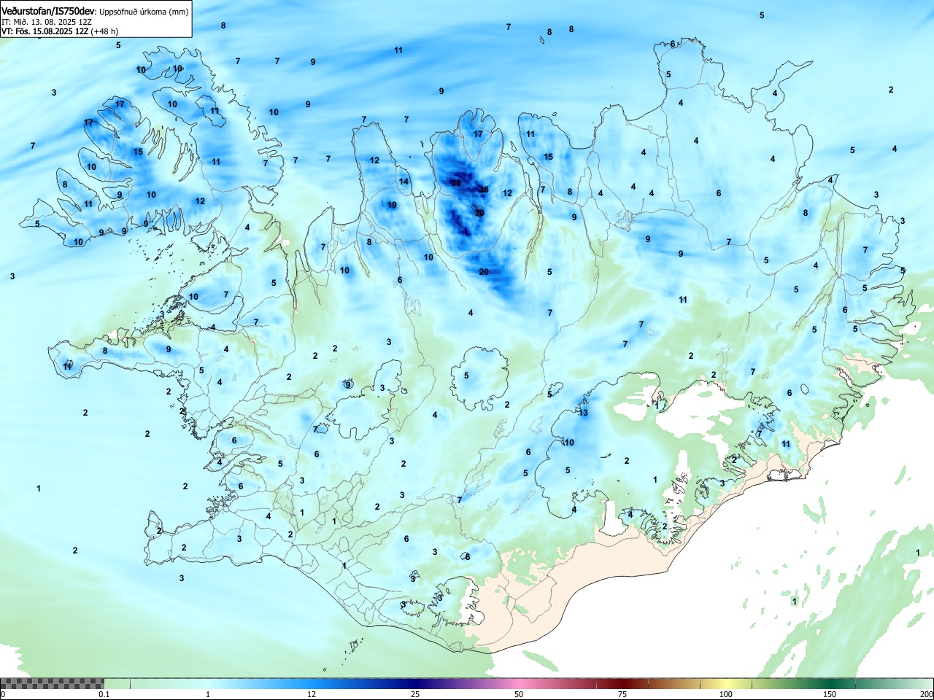The height and width of the screenshot is (700, 934).
Task: Click the pink colorbar section near 50
Action: tap(519, 683)
